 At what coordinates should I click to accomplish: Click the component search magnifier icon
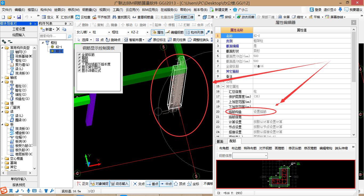(70, 36)
